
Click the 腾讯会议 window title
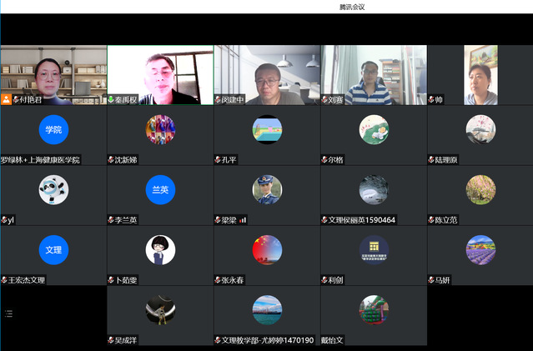(x=351, y=7)
